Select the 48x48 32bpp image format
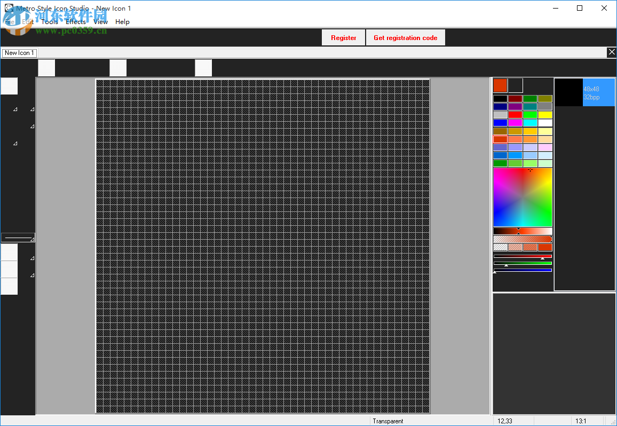The height and width of the screenshot is (426, 617). 585,92
